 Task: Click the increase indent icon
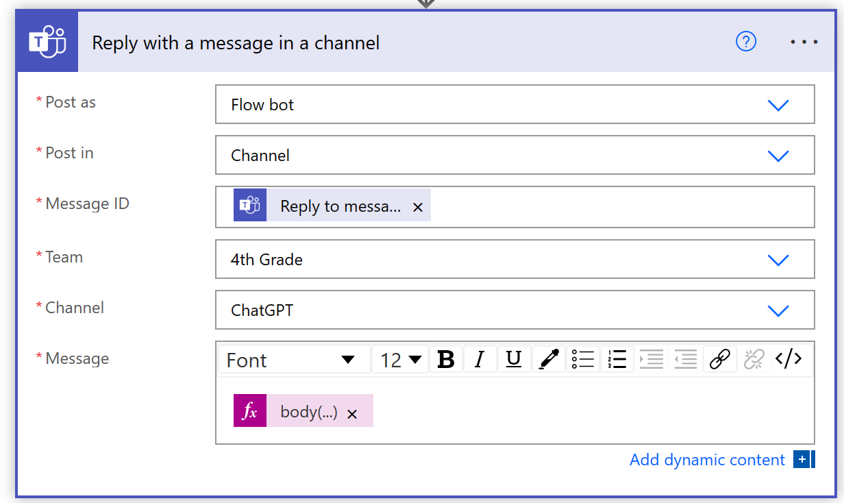point(651,360)
